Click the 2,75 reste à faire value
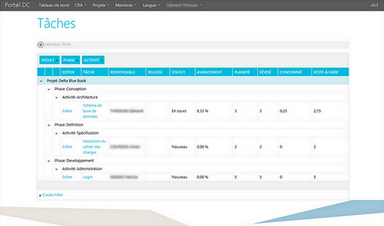 [317, 111]
